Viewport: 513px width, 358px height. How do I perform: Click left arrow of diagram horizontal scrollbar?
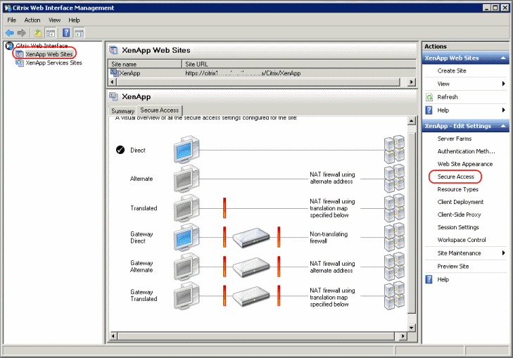click(113, 335)
